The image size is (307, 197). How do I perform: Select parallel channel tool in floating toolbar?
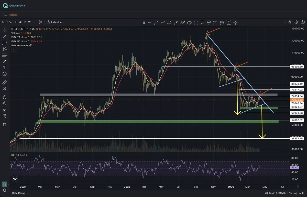point(169,23)
